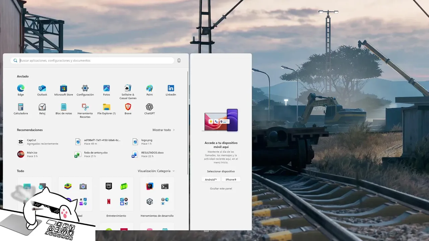The height and width of the screenshot is (241, 429).
Task: Select Android as device
Action: tap(211, 179)
